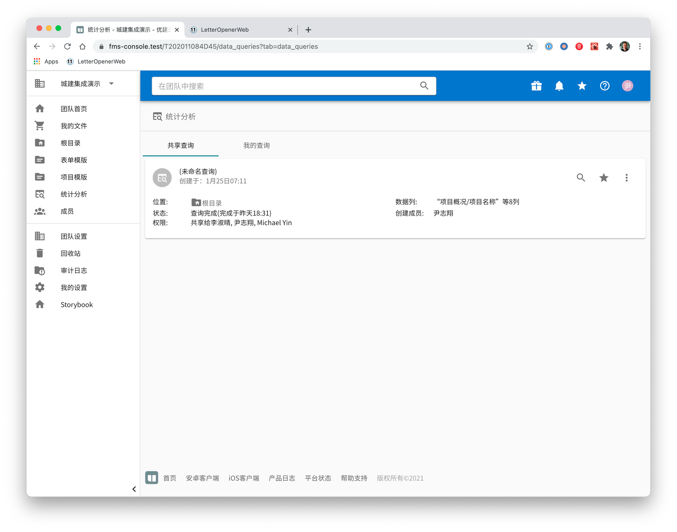Screen dimensions: 677x532
Task: Open 团队设置 in sidebar
Action: pyautogui.click(x=74, y=236)
